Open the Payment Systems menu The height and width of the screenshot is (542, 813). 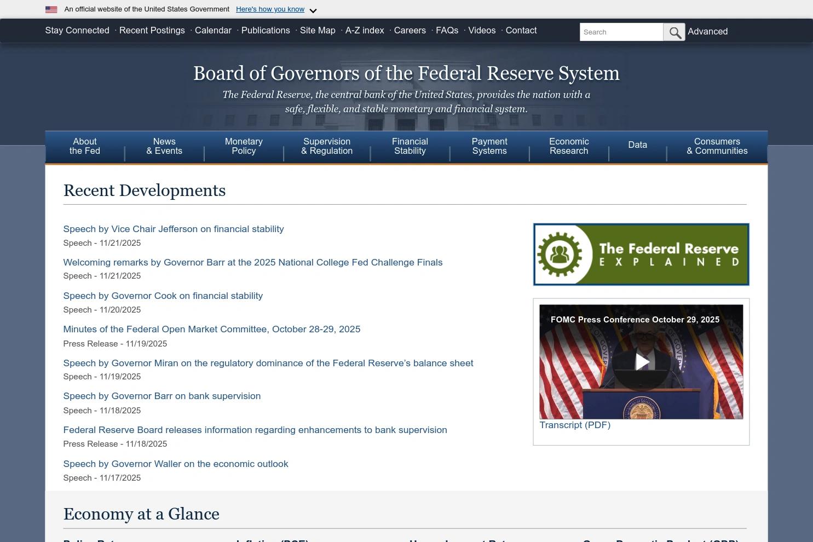pyautogui.click(x=489, y=146)
